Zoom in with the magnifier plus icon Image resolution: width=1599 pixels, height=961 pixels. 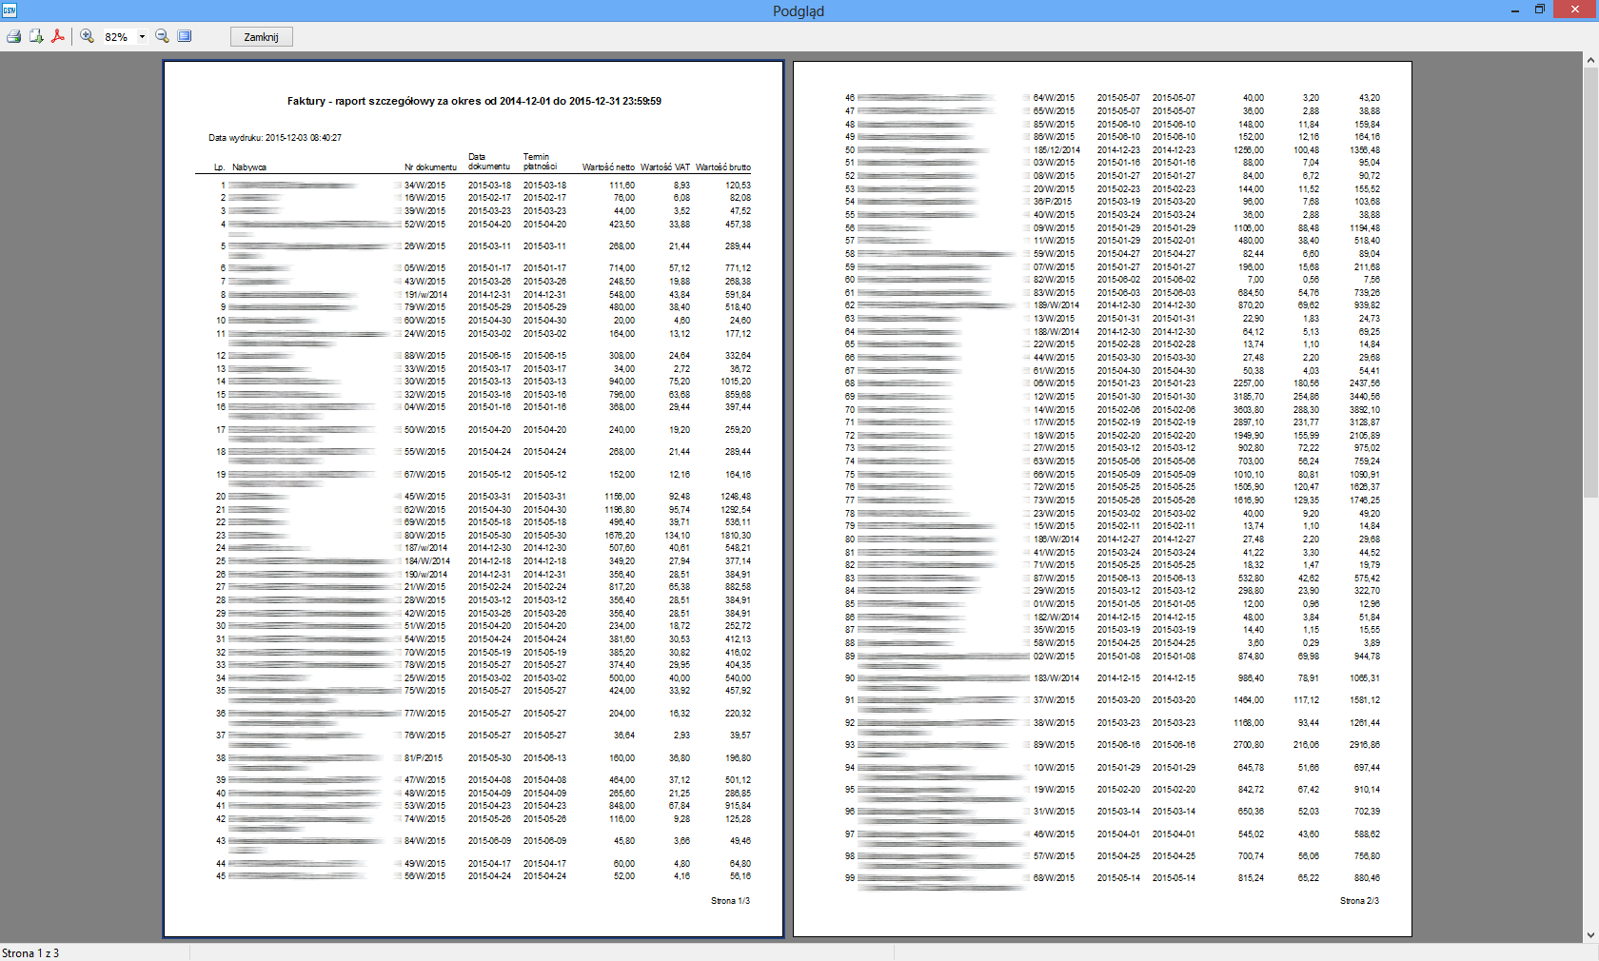(x=88, y=36)
